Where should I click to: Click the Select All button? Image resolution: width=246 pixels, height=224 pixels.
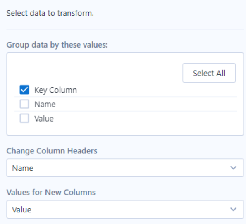pos(209,73)
